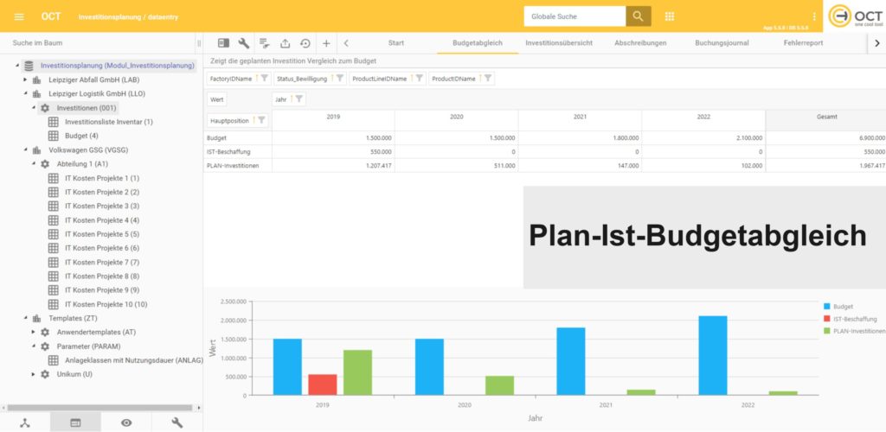Collapse Leipziger Logistik GmbH (LLO) node
Image resolution: width=886 pixels, height=432 pixels.
click(x=25, y=93)
